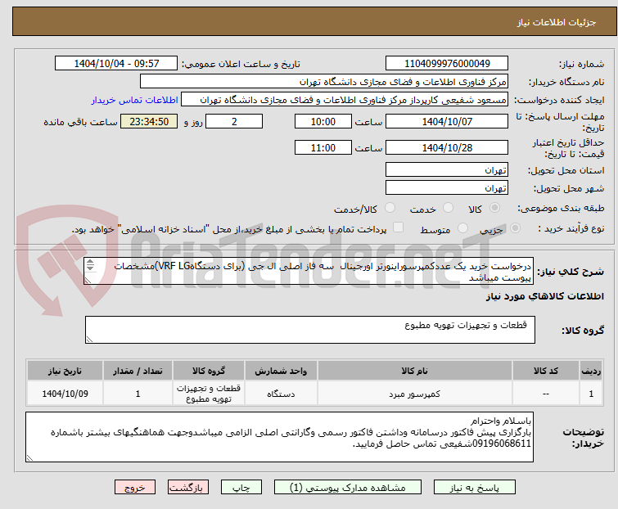Click resize handle of توضیحات خریدار textarea
Image resolution: width=618 pixels, height=509 pixels.
29,457
